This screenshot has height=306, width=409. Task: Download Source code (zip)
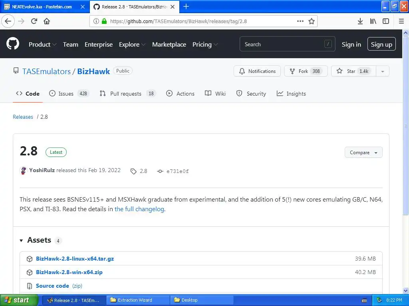(x=59, y=286)
